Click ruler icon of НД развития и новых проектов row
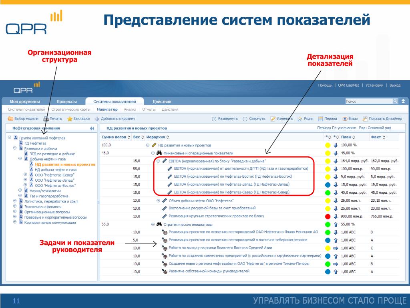Screen dimensions: 410x308 coord(154,145)
